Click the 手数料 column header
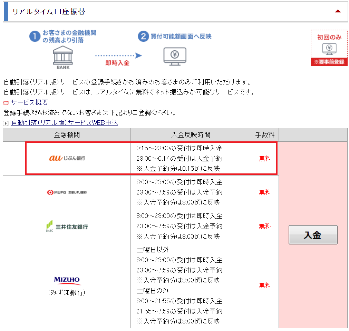The width and height of the screenshot is (349, 331). pyautogui.click(x=265, y=135)
